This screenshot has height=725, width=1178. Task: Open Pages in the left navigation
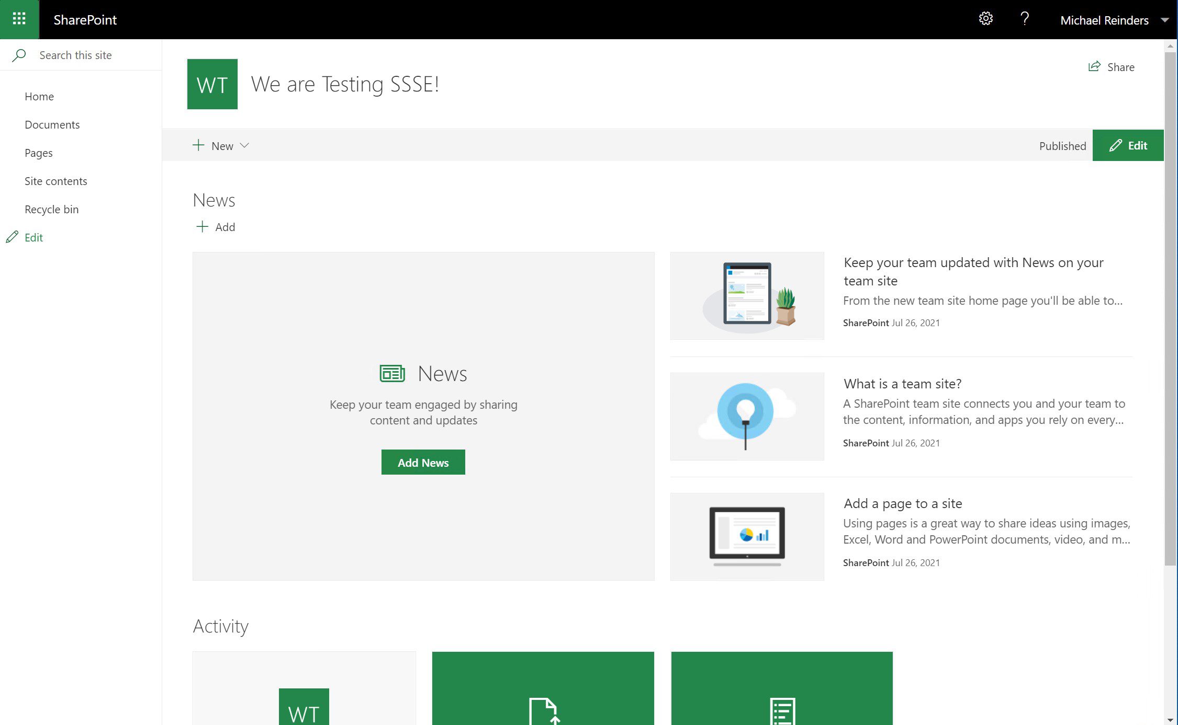click(x=39, y=153)
